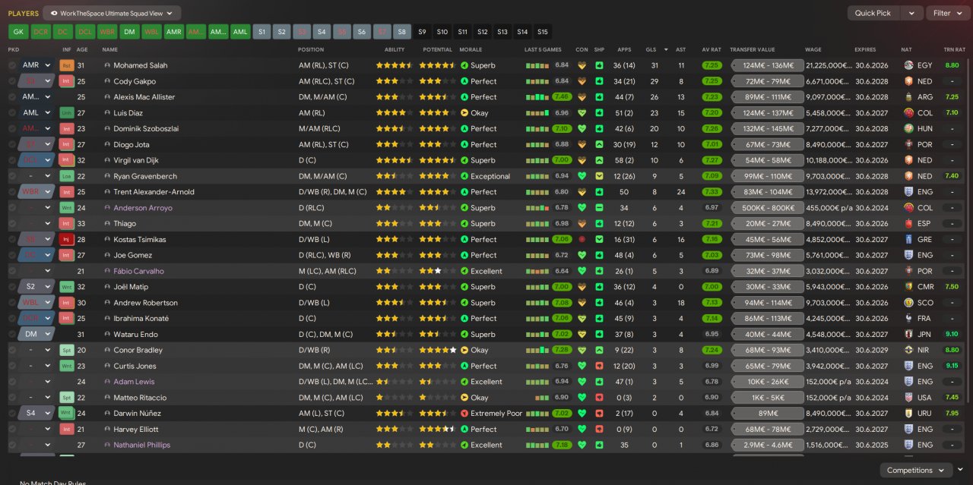The height and width of the screenshot is (485, 973).
Task: Click Ryan Gravenberch's Loa status badge
Action: pyautogui.click(x=67, y=176)
